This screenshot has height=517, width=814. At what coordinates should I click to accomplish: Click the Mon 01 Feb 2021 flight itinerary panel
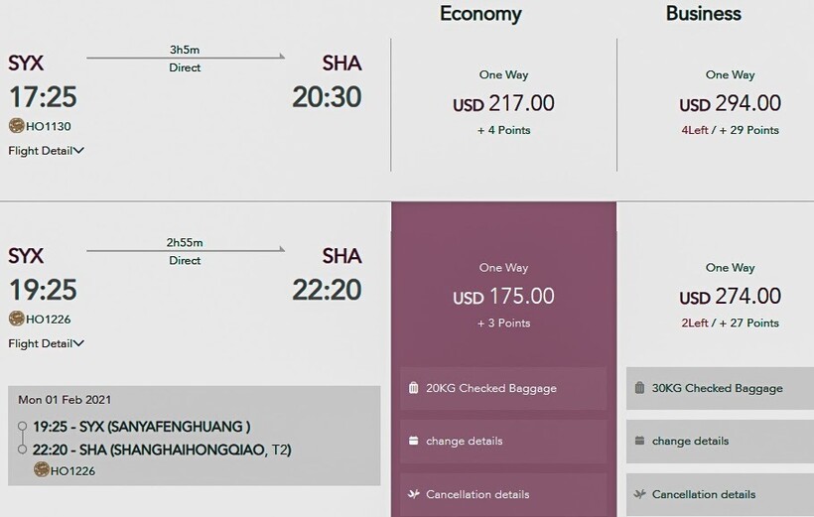[x=194, y=435]
